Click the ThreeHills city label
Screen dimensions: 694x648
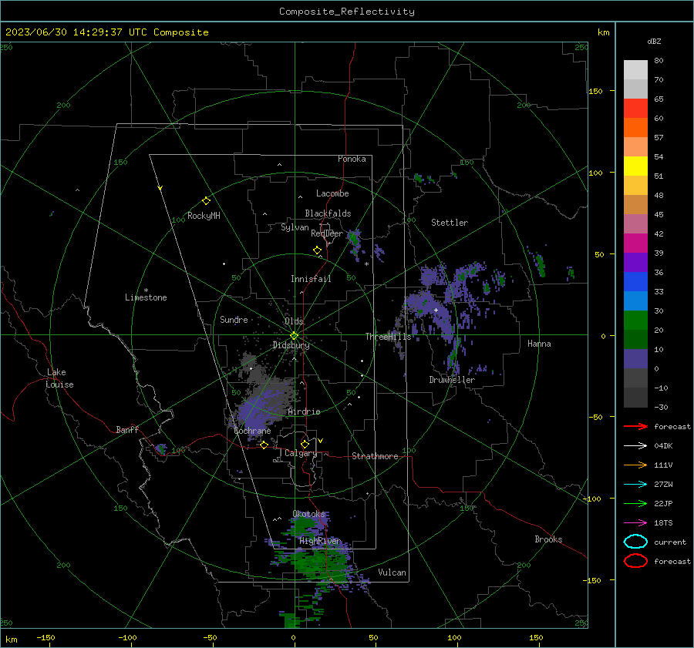click(x=388, y=337)
